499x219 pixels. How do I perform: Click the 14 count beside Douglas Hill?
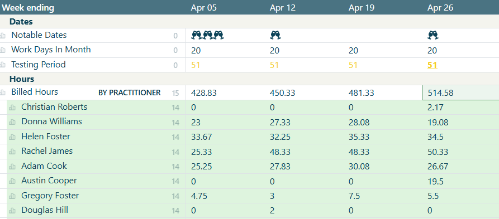[175, 211]
